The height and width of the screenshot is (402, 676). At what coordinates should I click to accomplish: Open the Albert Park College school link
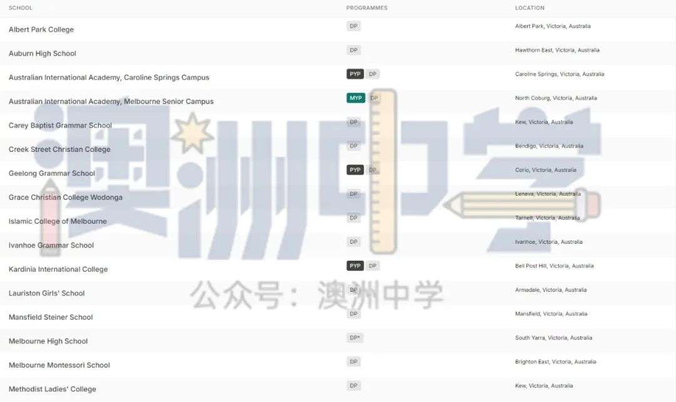[x=41, y=29]
